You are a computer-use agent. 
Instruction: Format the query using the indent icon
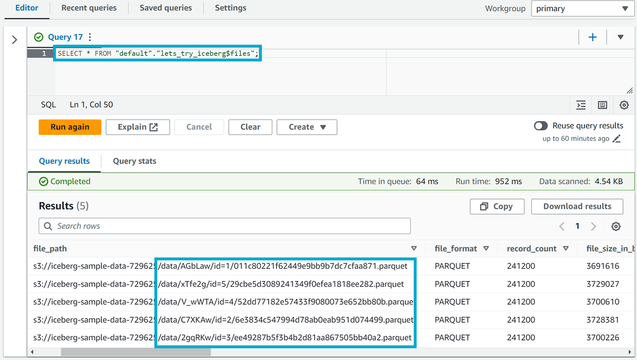click(x=580, y=105)
